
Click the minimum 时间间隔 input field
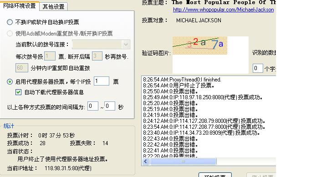pos(93,106)
